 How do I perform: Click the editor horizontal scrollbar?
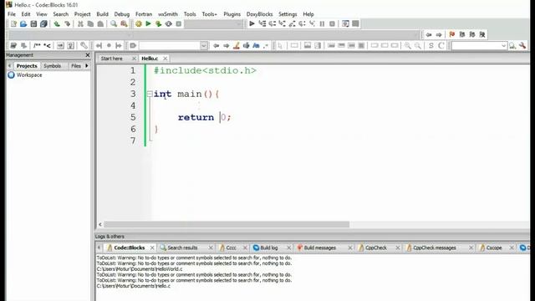227,224
